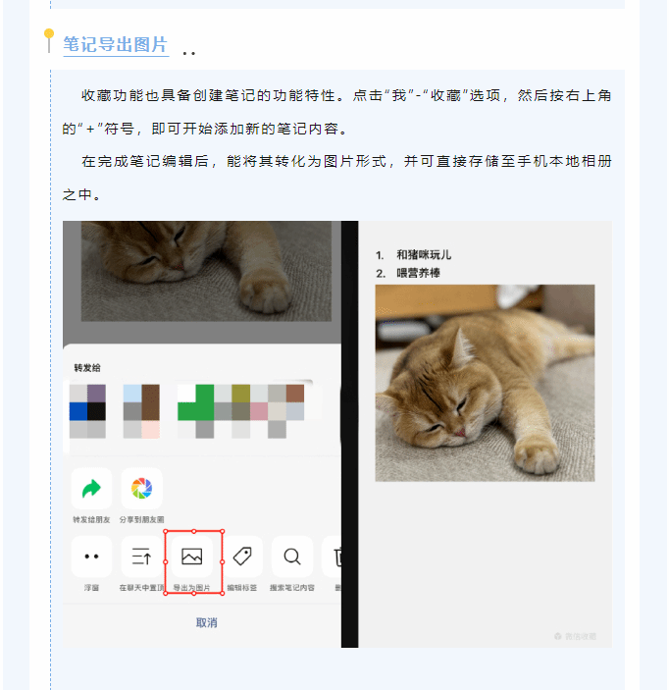The width and height of the screenshot is (669, 690).
Task: Open the cat photo in exported note
Action: coord(485,383)
